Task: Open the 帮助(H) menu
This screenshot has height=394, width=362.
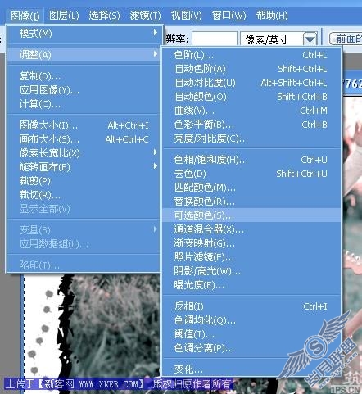Action: [271, 16]
